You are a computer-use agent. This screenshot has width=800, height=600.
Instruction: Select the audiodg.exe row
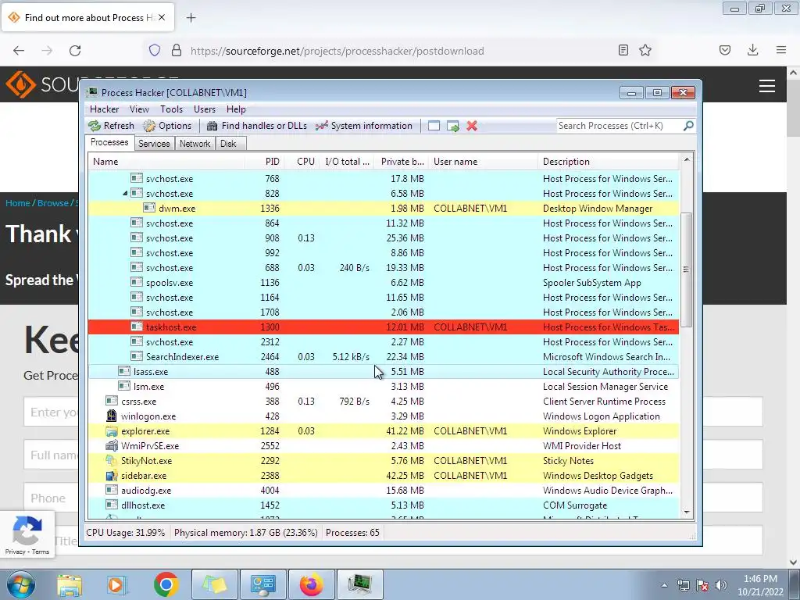(x=383, y=491)
